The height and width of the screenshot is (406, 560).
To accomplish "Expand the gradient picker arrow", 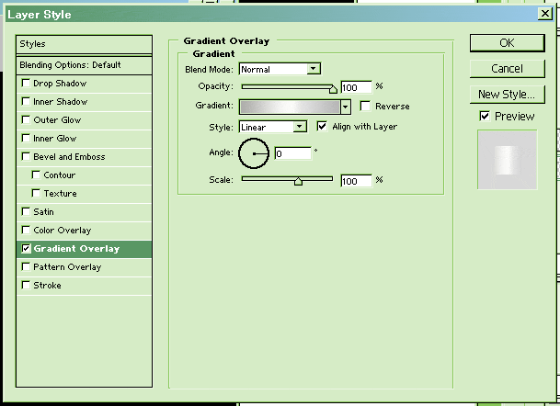I will point(346,107).
